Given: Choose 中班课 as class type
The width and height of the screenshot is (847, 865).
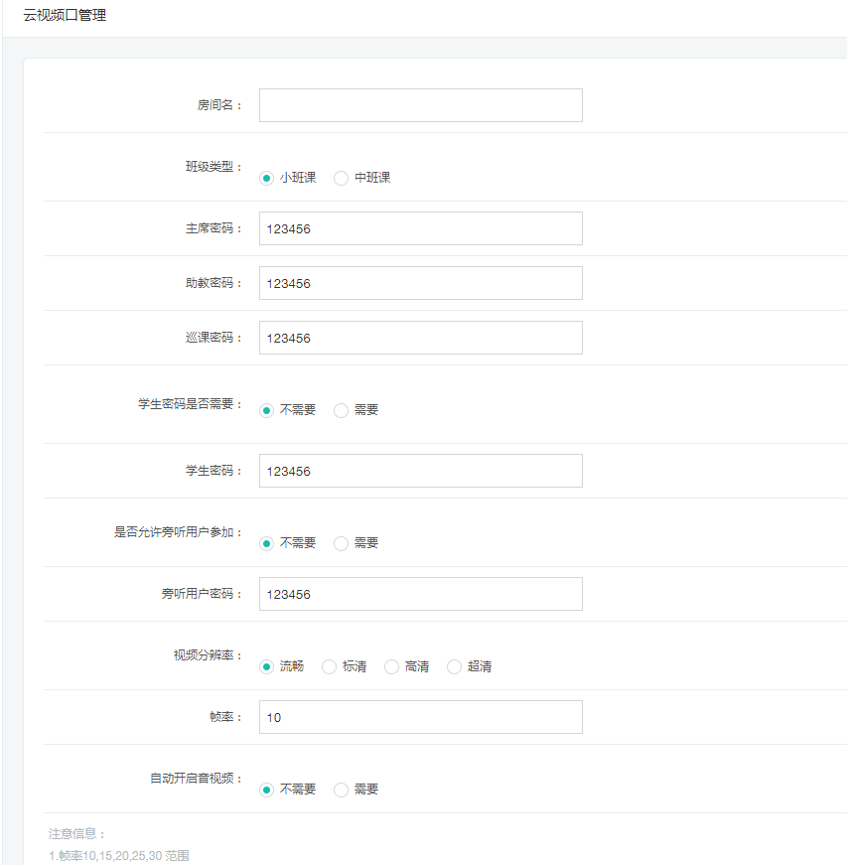Looking at the screenshot, I should click(x=342, y=179).
